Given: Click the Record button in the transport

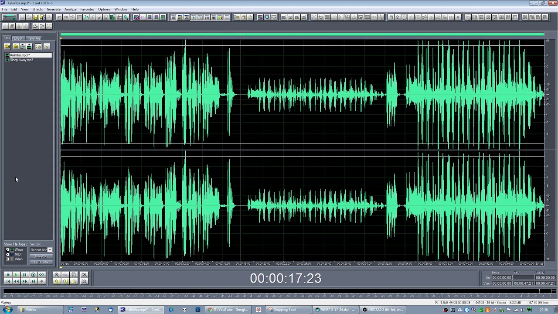Looking at the screenshot, I should coord(41,281).
